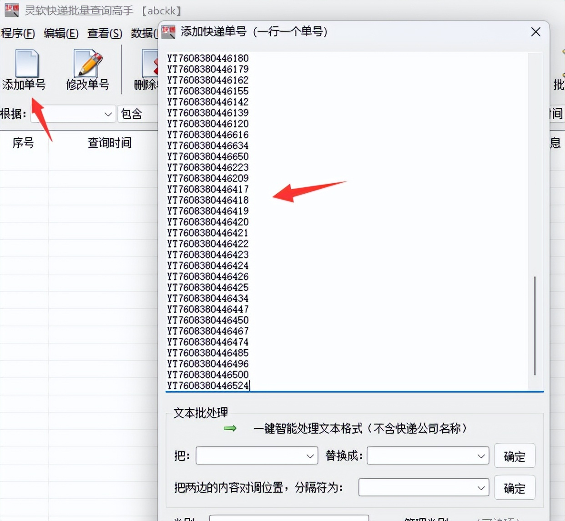Click the main window app icon
565x521 pixels.
point(11,10)
